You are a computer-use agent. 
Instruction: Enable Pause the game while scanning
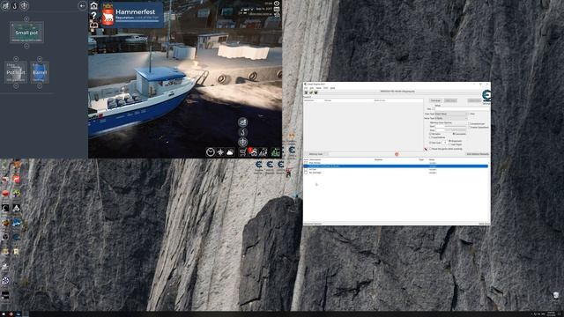click(x=431, y=149)
